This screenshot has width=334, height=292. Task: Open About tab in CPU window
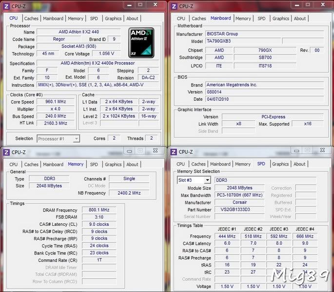(x=132, y=18)
